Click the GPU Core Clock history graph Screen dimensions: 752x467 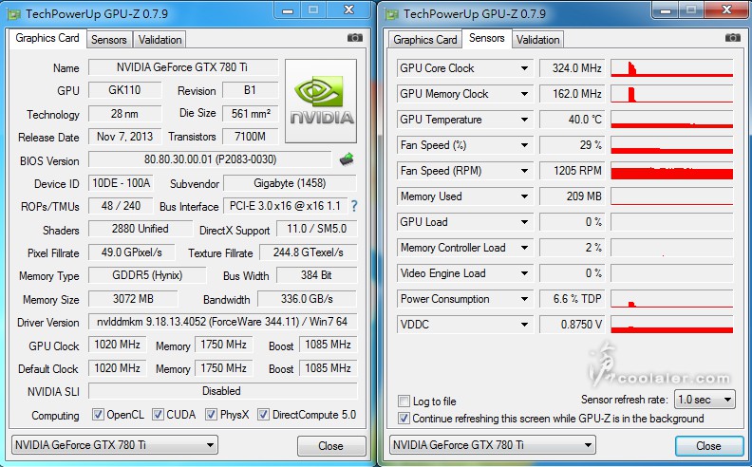click(672, 68)
